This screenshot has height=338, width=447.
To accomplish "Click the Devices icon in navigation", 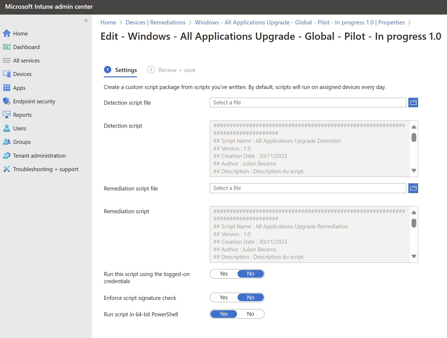I will [x=7, y=74].
